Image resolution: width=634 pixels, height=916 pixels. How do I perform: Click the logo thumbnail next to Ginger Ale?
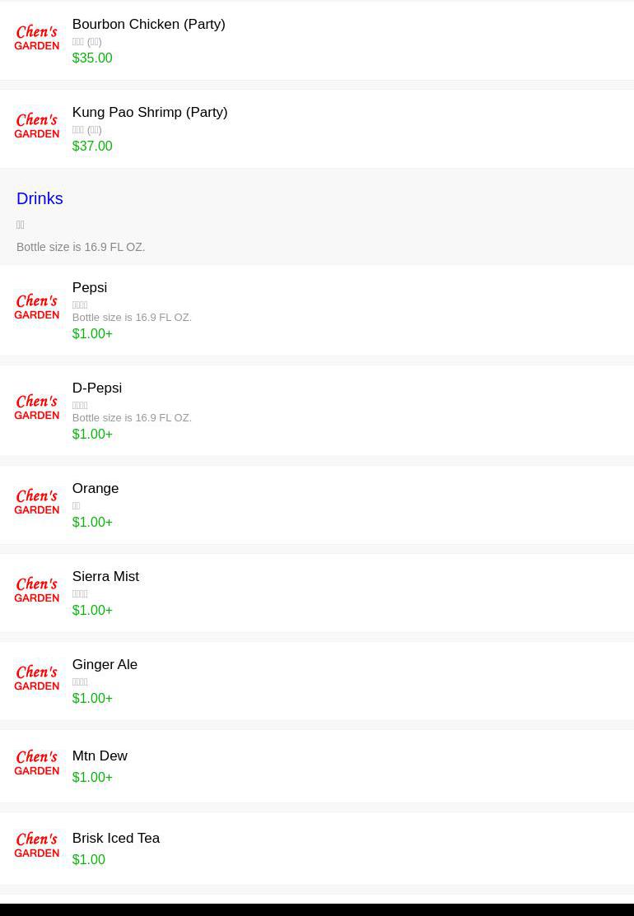coord(37,679)
